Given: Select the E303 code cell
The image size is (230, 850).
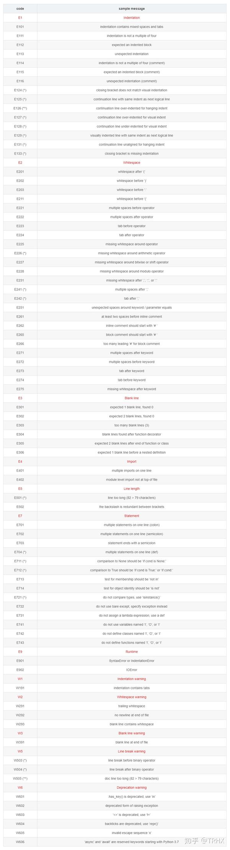Looking at the screenshot, I should [x=20, y=425].
